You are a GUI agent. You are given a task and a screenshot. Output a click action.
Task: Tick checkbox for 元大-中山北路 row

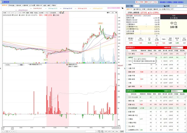tap(127, 97)
